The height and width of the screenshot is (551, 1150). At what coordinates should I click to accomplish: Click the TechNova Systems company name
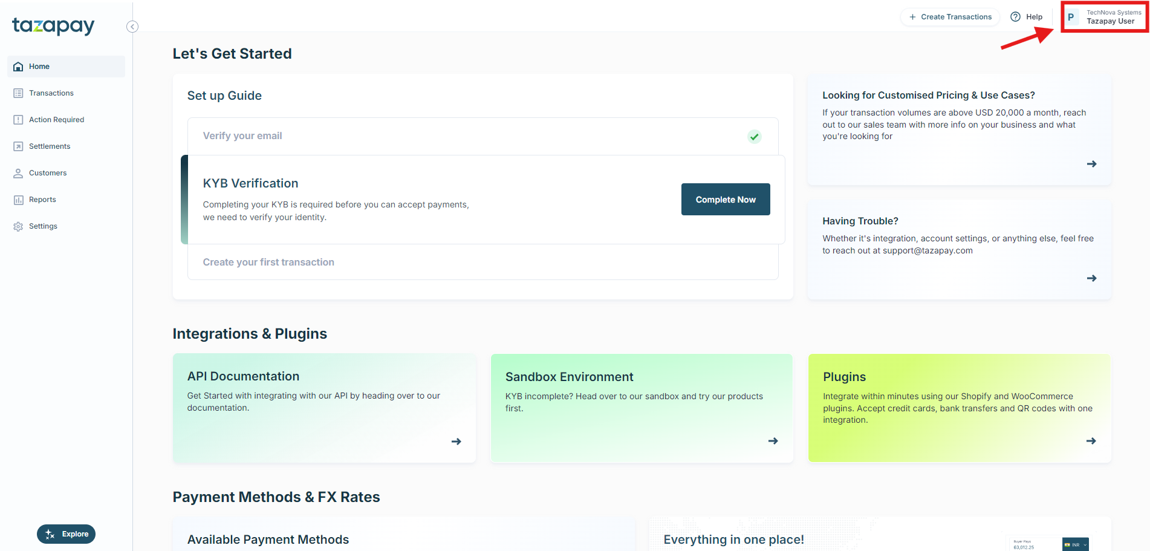[x=1114, y=13]
